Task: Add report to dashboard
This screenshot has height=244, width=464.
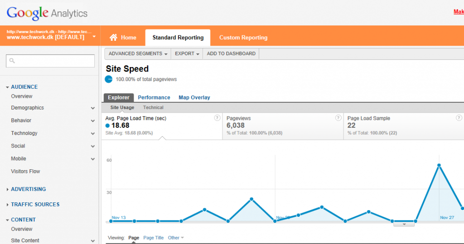Action: click(x=231, y=53)
